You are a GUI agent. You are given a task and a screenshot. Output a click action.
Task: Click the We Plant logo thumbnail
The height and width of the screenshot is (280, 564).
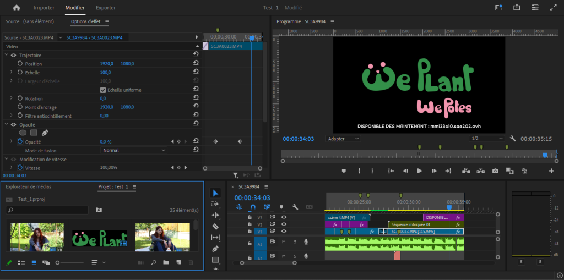pos(100,238)
